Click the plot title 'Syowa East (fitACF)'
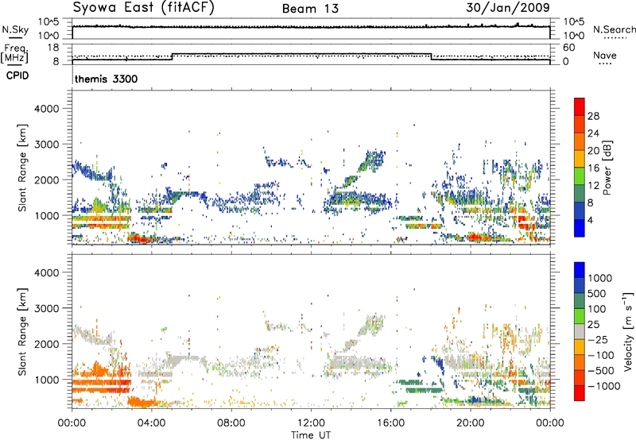Screen dimensions: 636x440 click(143, 8)
